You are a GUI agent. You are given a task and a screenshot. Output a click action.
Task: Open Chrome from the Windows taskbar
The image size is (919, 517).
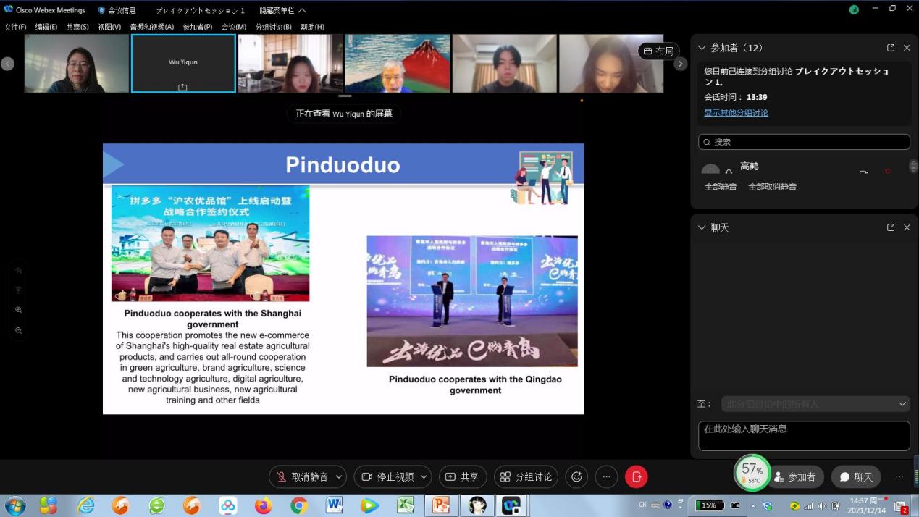point(298,505)
